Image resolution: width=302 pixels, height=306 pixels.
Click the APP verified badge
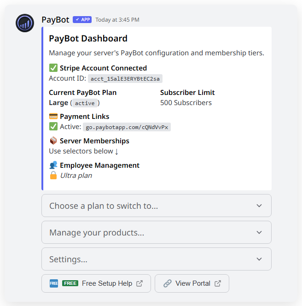82,20
